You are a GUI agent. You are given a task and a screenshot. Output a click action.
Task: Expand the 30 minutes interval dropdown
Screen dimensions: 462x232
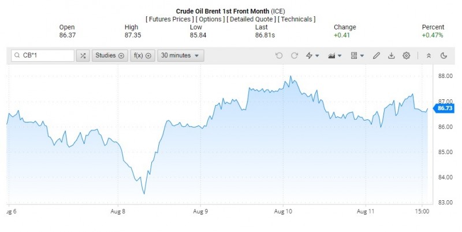pos(180,55)
